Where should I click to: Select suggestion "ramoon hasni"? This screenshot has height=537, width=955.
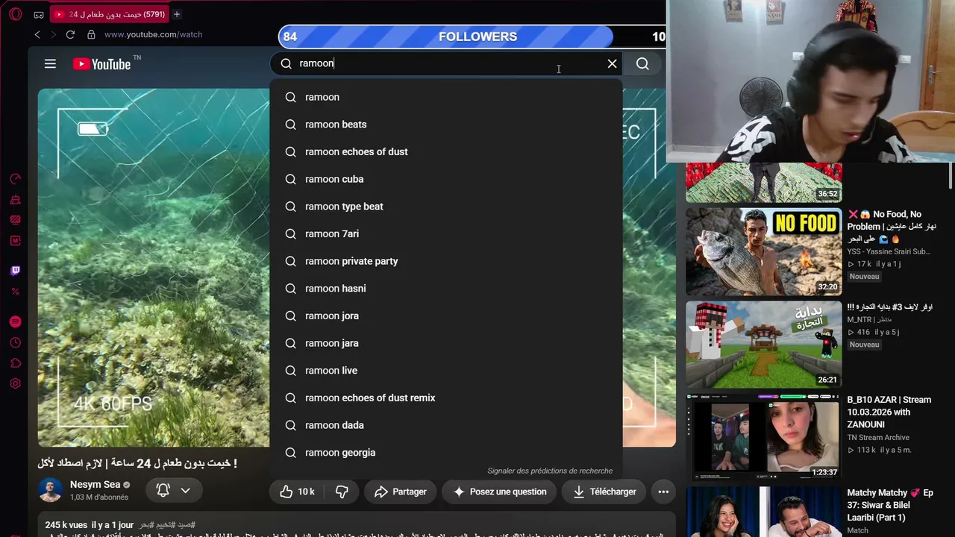tap(446, 289)
